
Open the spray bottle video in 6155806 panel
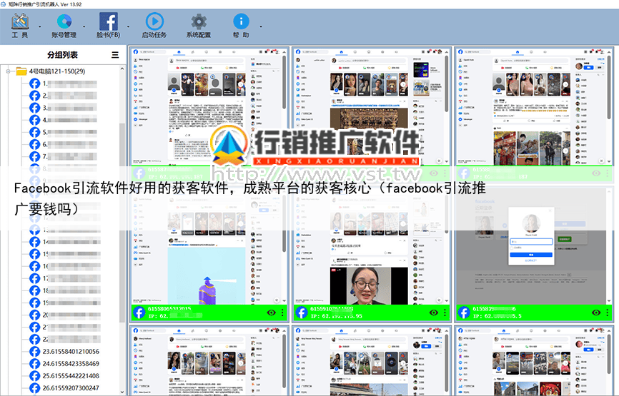[205, 276]
